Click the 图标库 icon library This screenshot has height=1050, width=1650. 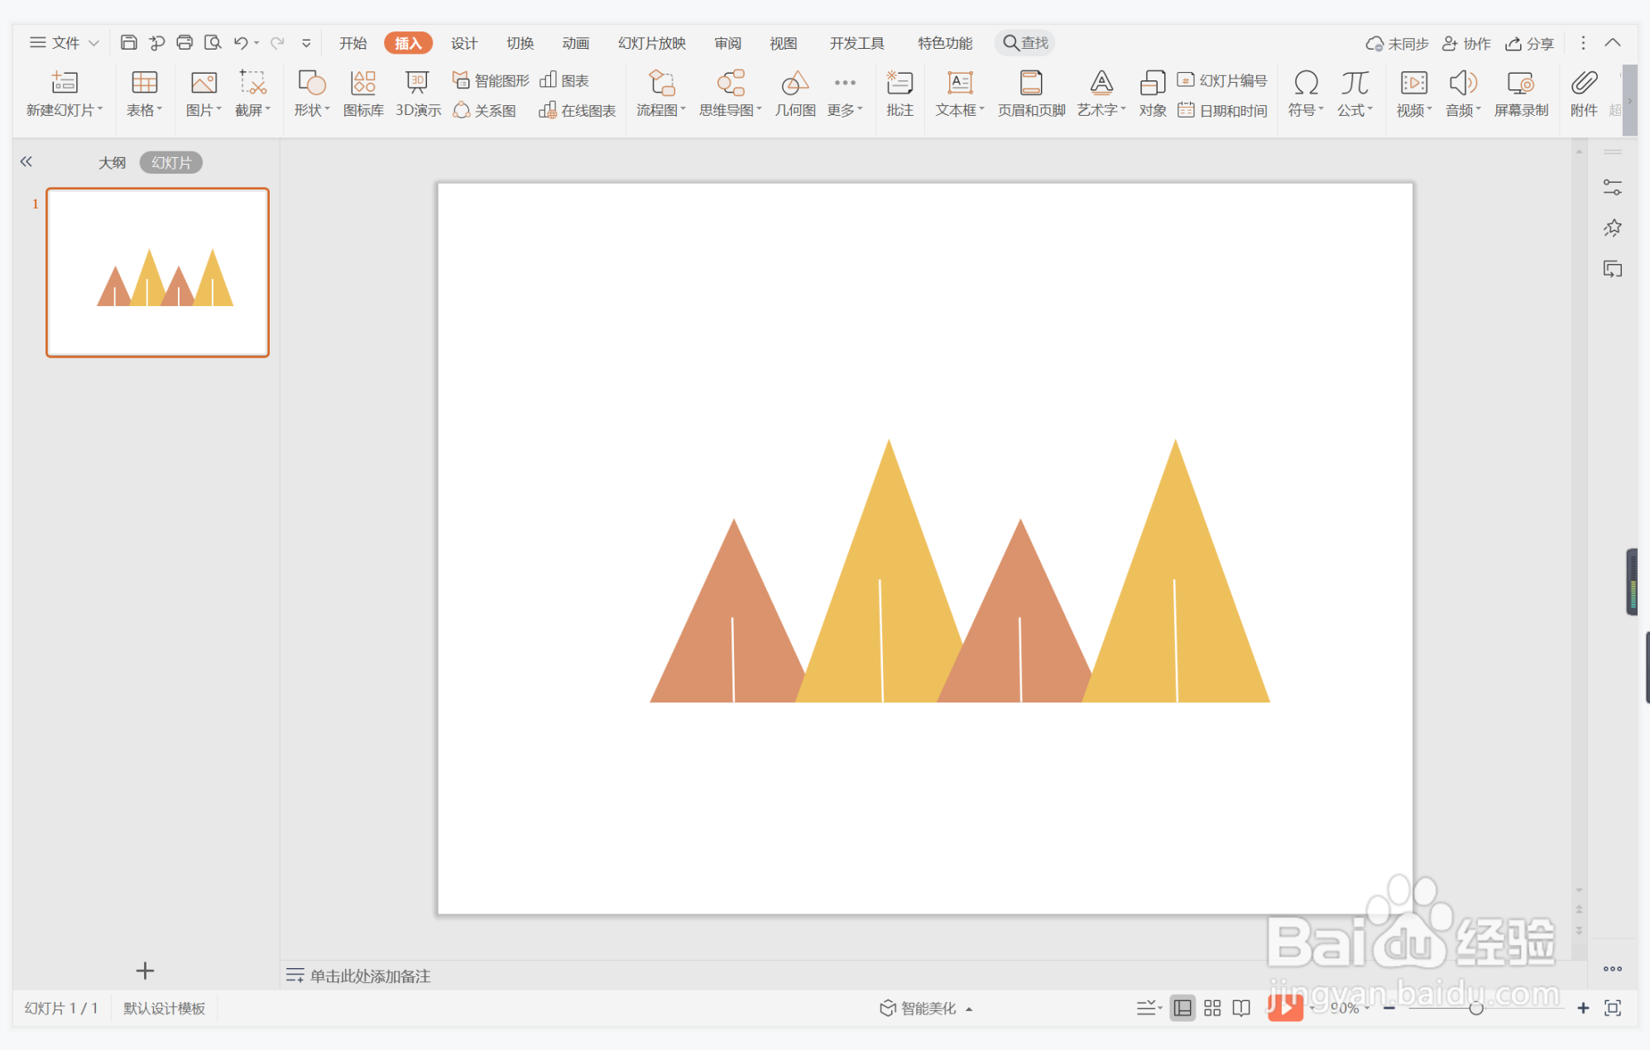coord(363,93)
